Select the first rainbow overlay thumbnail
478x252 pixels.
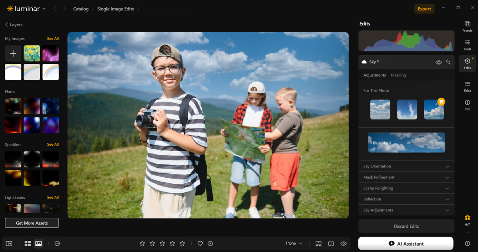pyautogui.click(x=13, y=72)
